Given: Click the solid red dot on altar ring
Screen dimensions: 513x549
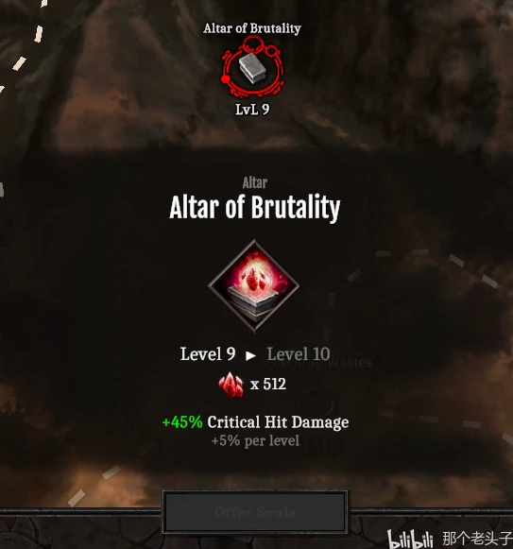Looking at the screenshot, I should click(x=226, y=78).
